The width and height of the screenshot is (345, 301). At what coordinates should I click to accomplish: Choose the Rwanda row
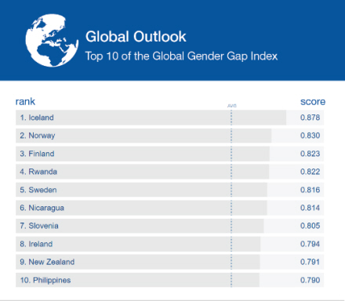click(x=169, y=172)
